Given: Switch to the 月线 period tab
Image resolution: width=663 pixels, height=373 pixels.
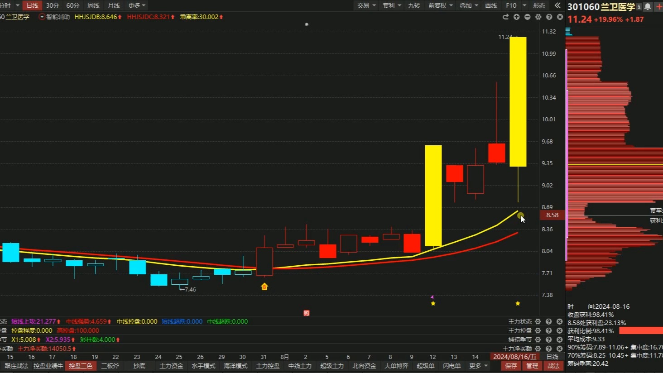Looking at the screenshot, I should coord(114,5).
